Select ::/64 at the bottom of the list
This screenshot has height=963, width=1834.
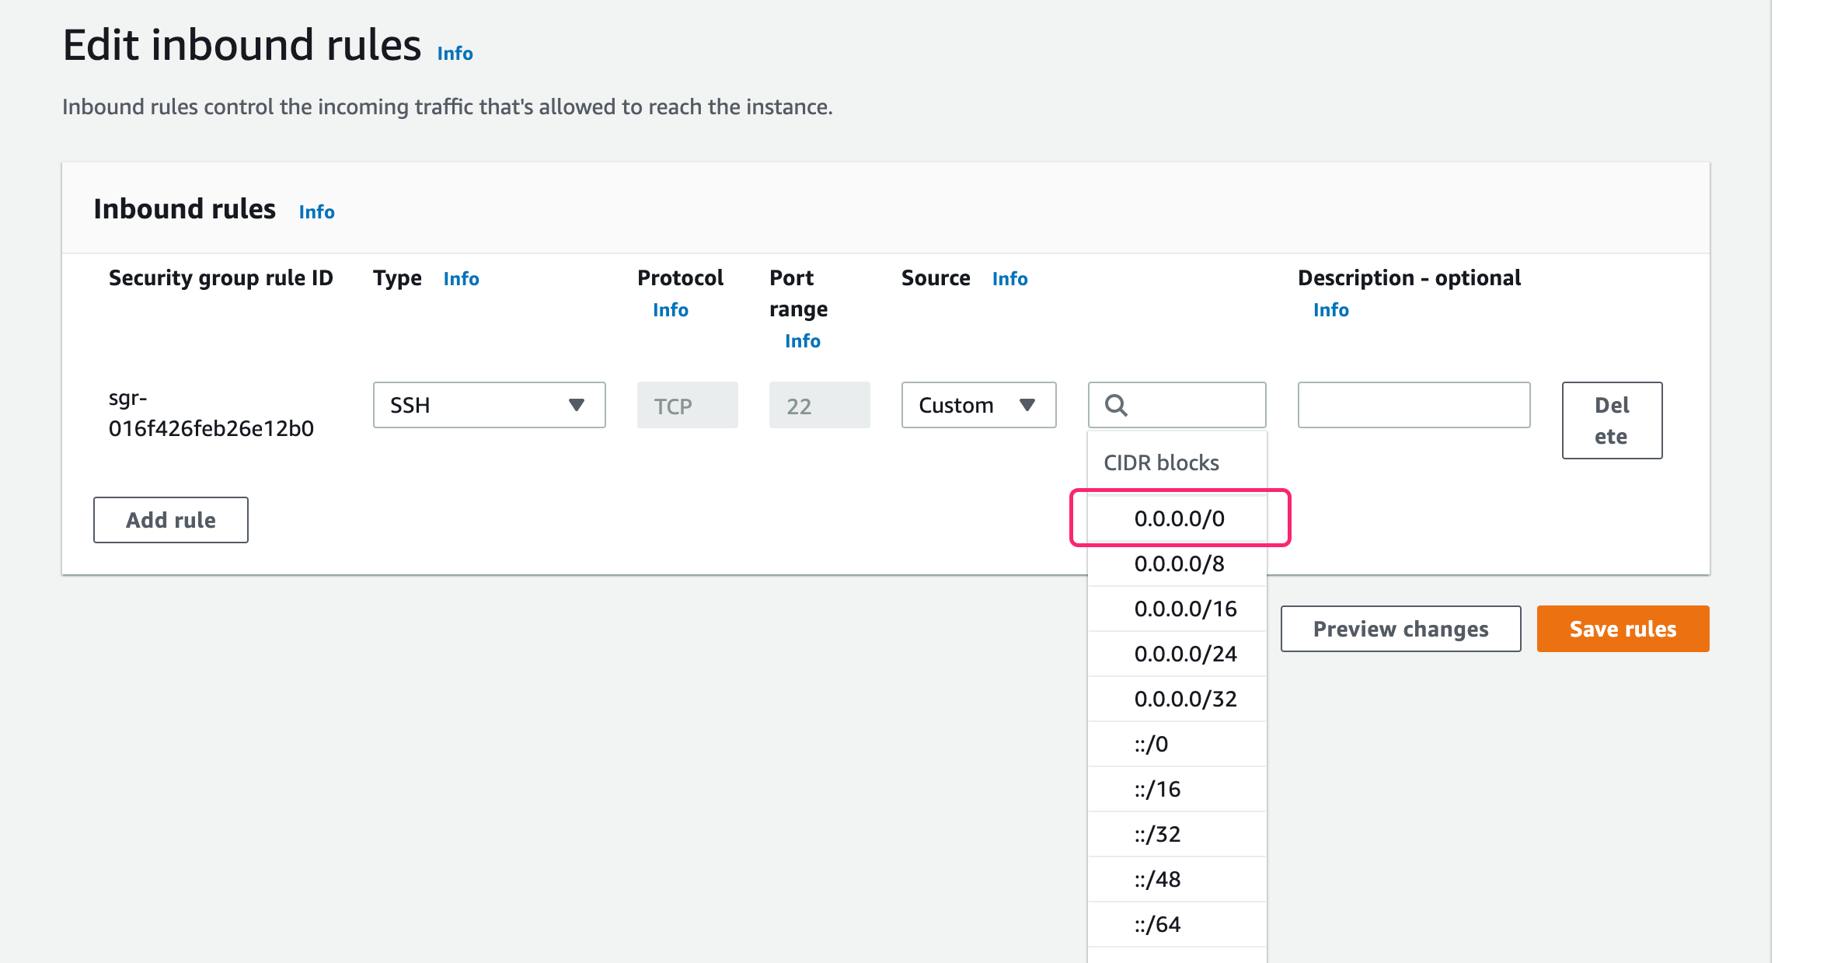coord(1157,924)
